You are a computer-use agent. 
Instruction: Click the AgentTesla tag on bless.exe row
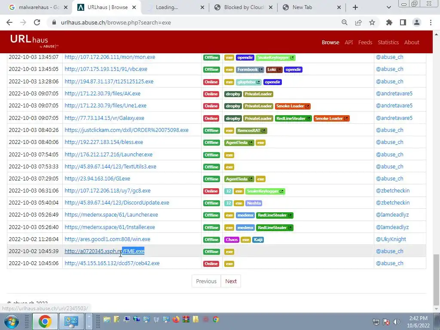(239, 143)
